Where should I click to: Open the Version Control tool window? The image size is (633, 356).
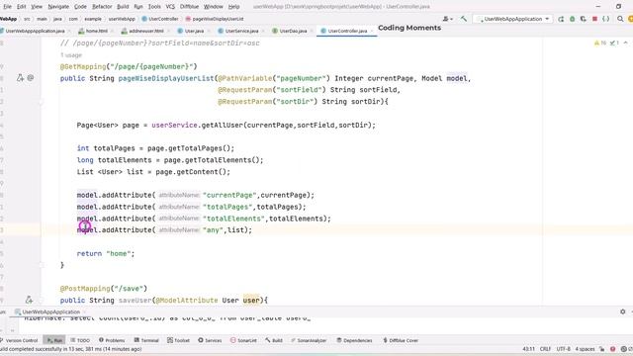click(19, 340)
